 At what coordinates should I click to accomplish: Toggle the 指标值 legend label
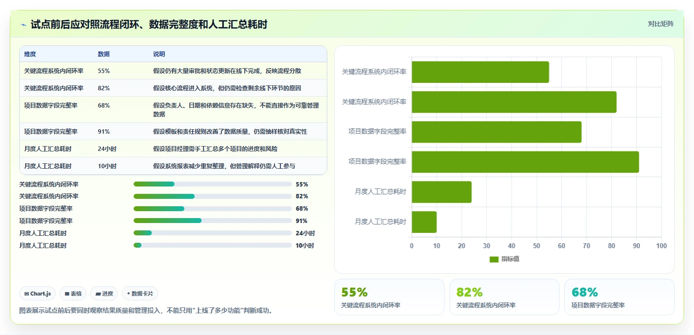point(510,259)
